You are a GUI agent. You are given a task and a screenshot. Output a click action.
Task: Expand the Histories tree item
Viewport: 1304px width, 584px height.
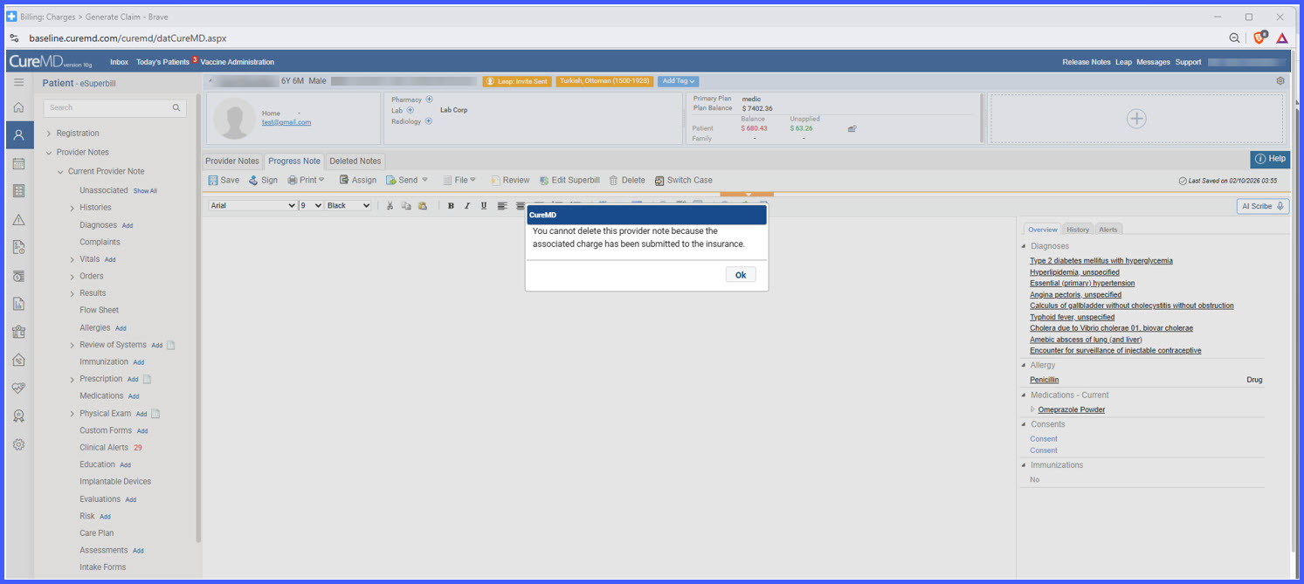pyautogui.click(x=72, y=208)
